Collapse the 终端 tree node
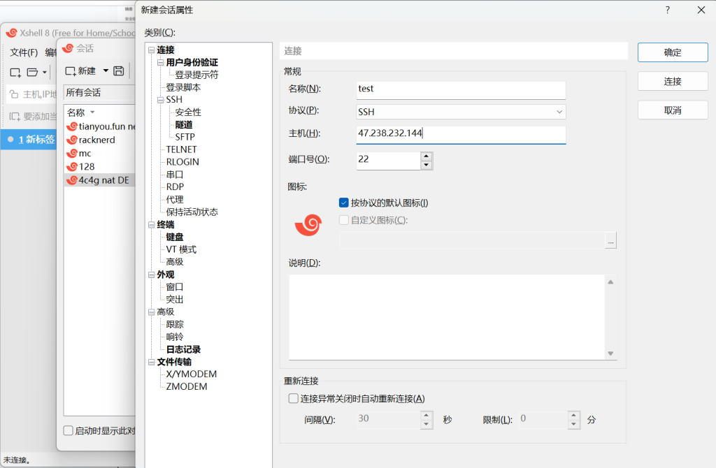Viewport: 716px width, 468px height. (x=151, y=224)
